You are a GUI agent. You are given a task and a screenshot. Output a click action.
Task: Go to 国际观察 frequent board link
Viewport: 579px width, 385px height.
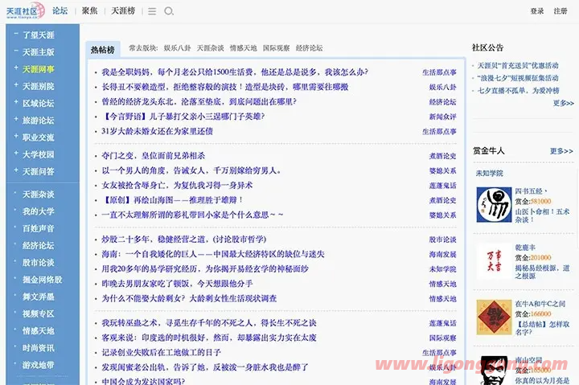[276, 48]
